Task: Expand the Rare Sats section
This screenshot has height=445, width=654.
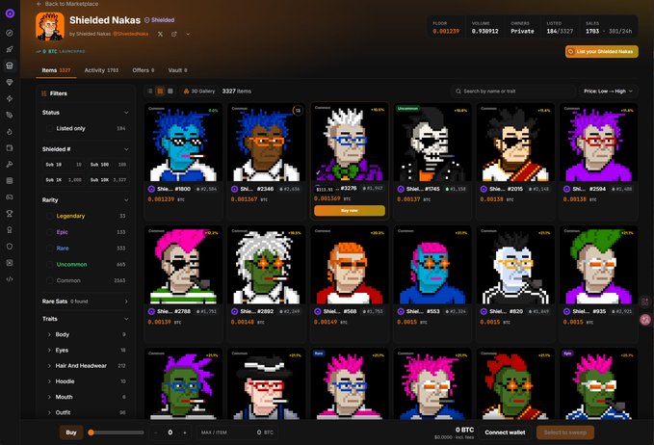Action: click(126, 301)
